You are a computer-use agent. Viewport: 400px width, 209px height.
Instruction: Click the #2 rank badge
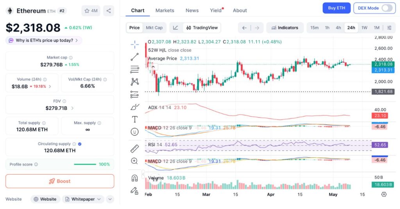pyautogui.click(x=62, y=11)
